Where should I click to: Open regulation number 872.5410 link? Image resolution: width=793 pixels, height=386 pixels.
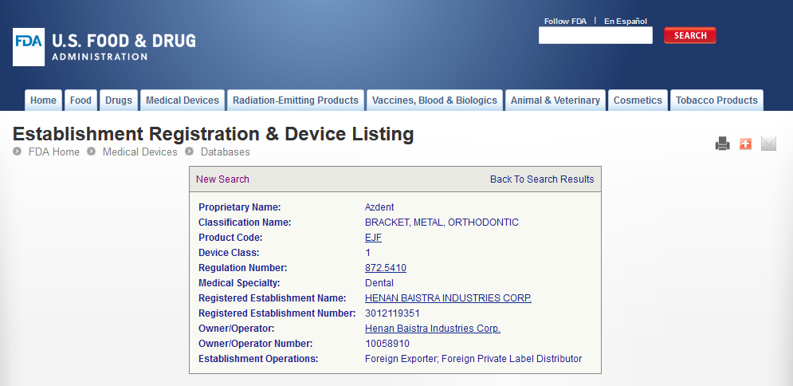tap(386, 268)
